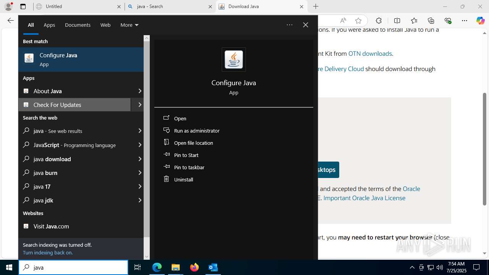Click the Read aloud icon
The height and width of the screenshot is (275, 489).
(343, 21)
